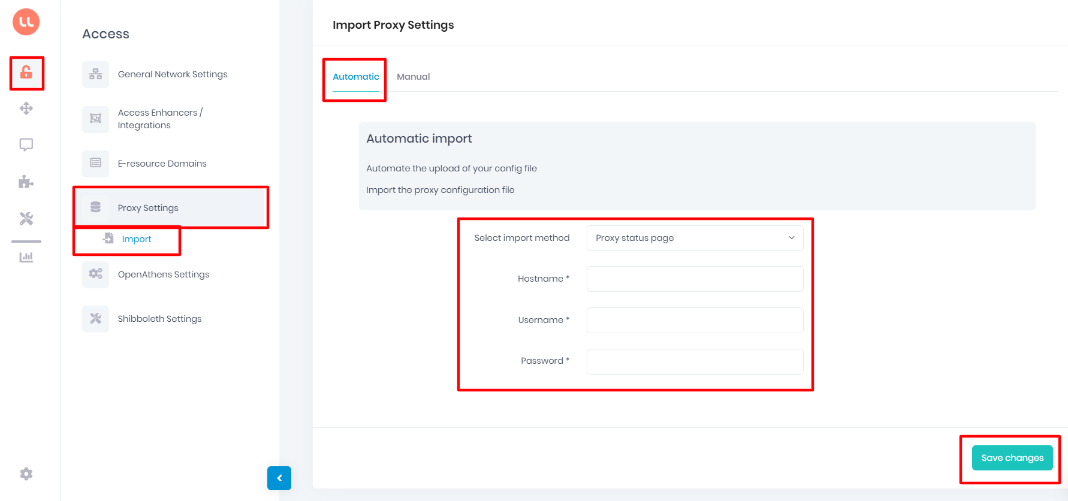
Task: Click the puzzle piece integrations icon
Action: [26, 182]
